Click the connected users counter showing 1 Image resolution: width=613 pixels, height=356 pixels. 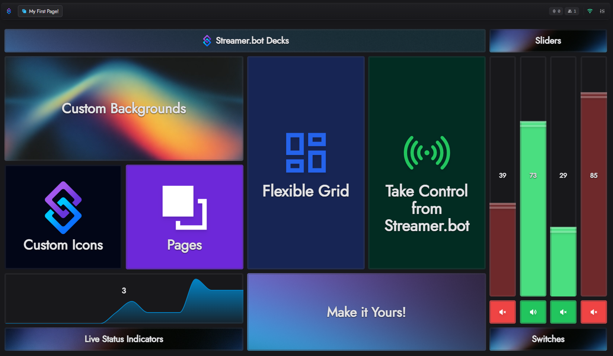(572, 11)
